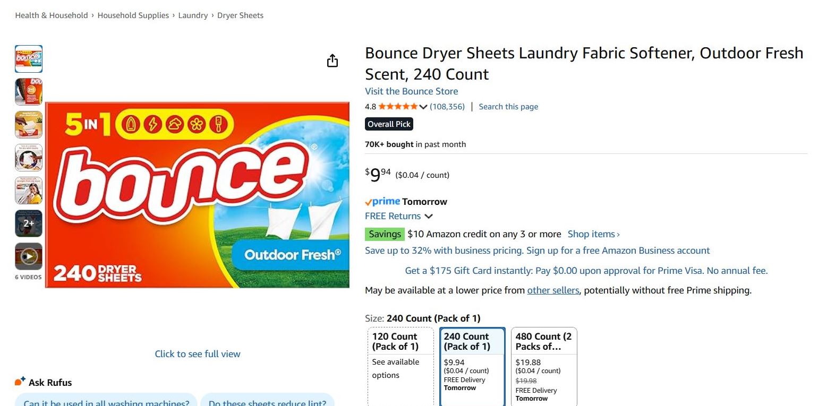Ask Rufus "Do these sheets reduce lint?"
The height and width of the screenshot is (406, 818).
[x=267, y=402]
